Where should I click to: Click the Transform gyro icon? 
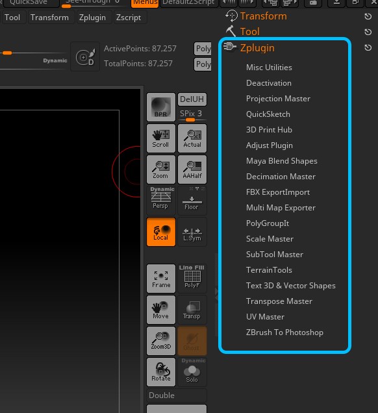click(232, 16)
